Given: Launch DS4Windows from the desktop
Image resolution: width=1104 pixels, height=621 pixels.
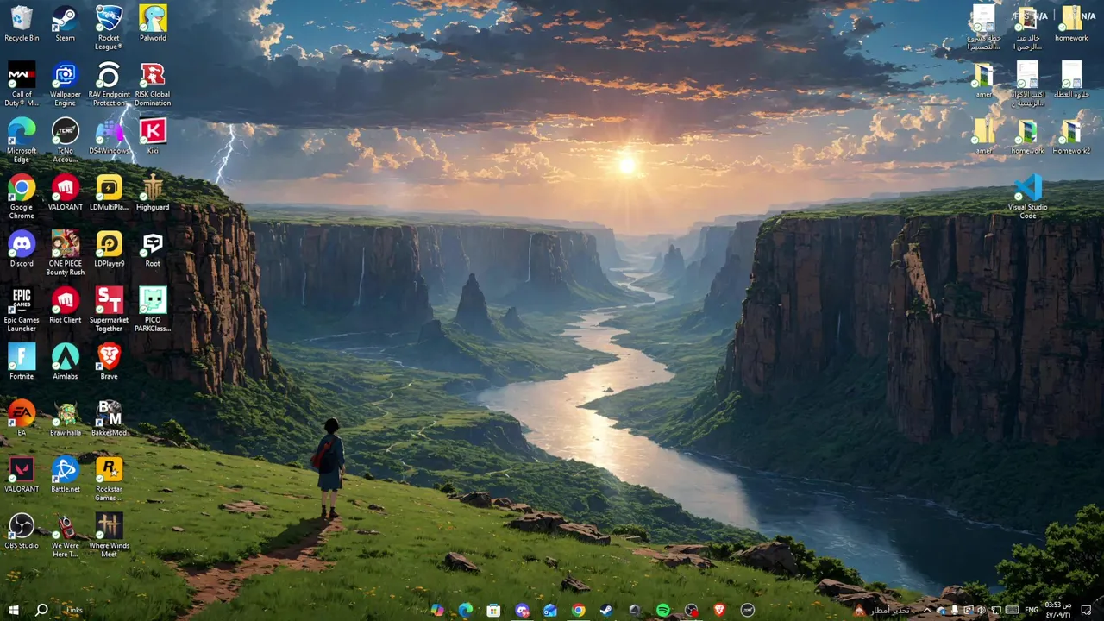Looking at the screenshot, I should click(x=109, y=137).
